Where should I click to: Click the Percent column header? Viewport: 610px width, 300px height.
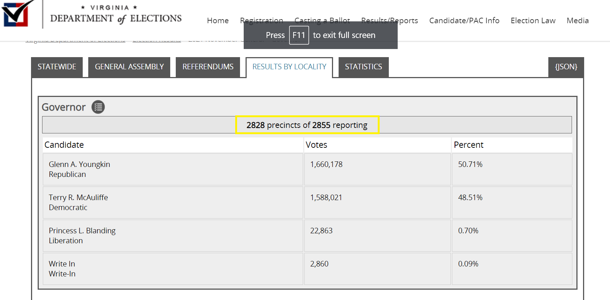click(512, 145)
